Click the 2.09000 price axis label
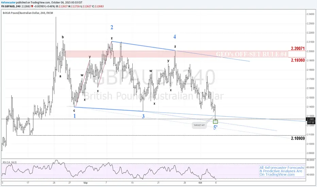This screenshot has height=187, width=317. 310,153
